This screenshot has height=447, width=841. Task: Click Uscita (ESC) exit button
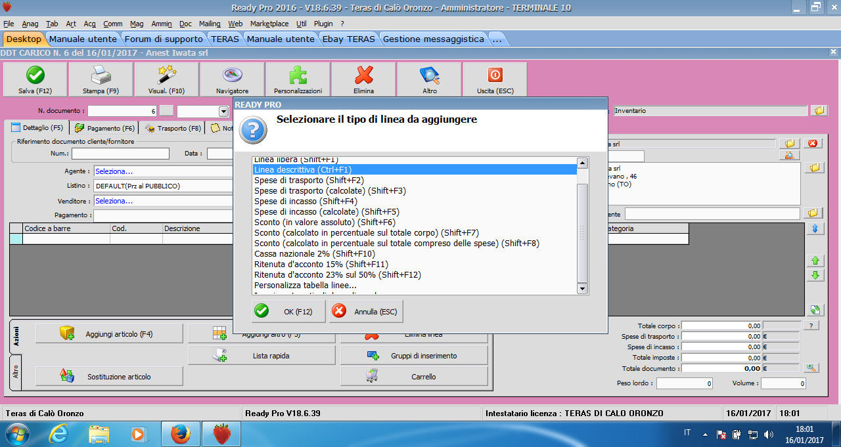tap(495, 79)
